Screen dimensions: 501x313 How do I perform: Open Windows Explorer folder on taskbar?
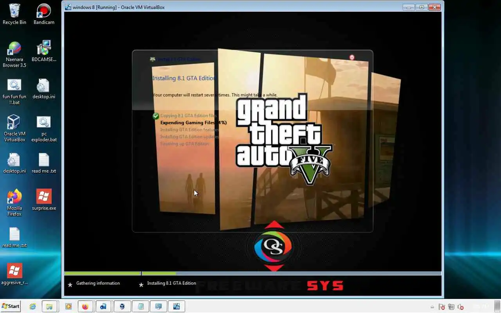[49, 306]
